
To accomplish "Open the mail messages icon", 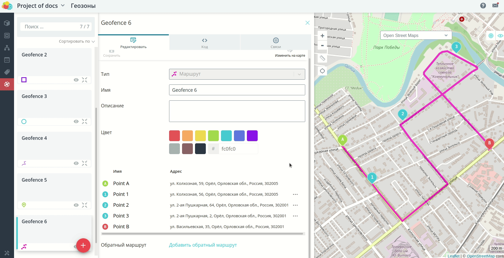I will (495, 5).
